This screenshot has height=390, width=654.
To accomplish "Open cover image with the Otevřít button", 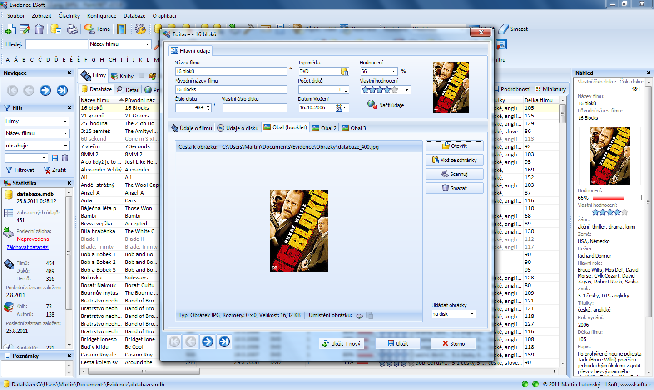I will tap(454, 146).
